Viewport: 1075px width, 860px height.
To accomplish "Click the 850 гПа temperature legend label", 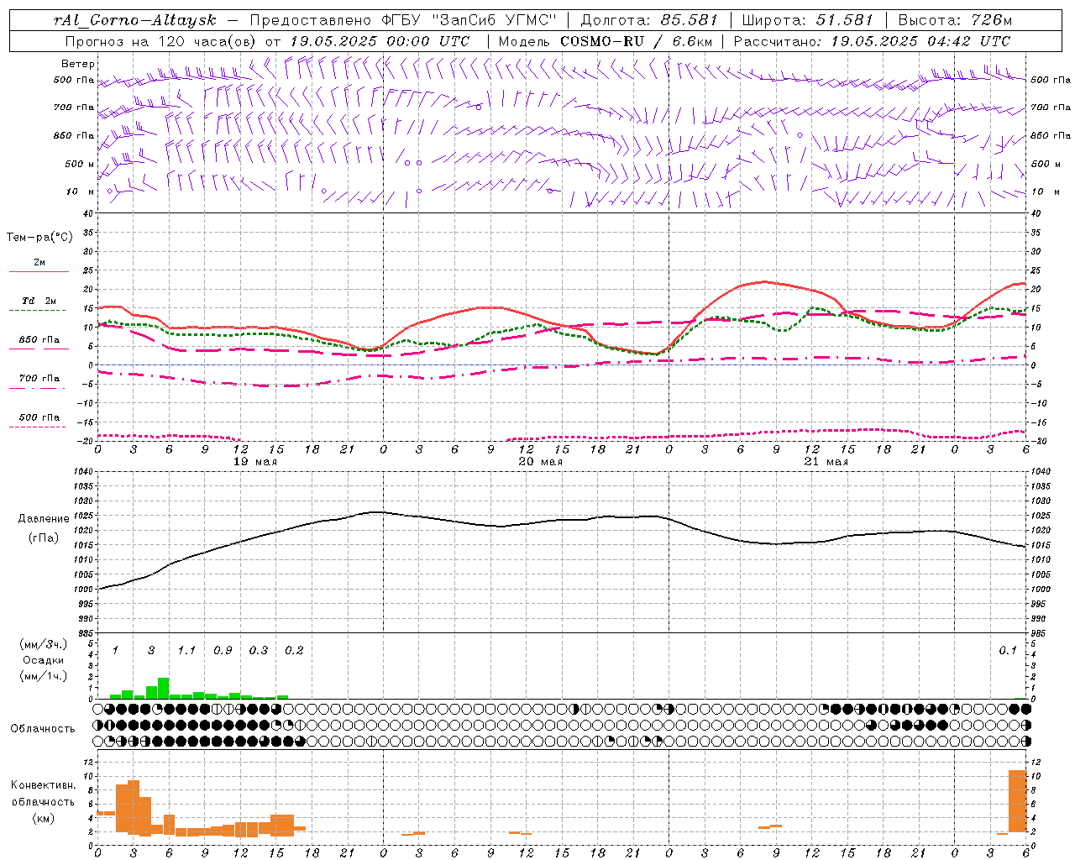I will 39,340.
